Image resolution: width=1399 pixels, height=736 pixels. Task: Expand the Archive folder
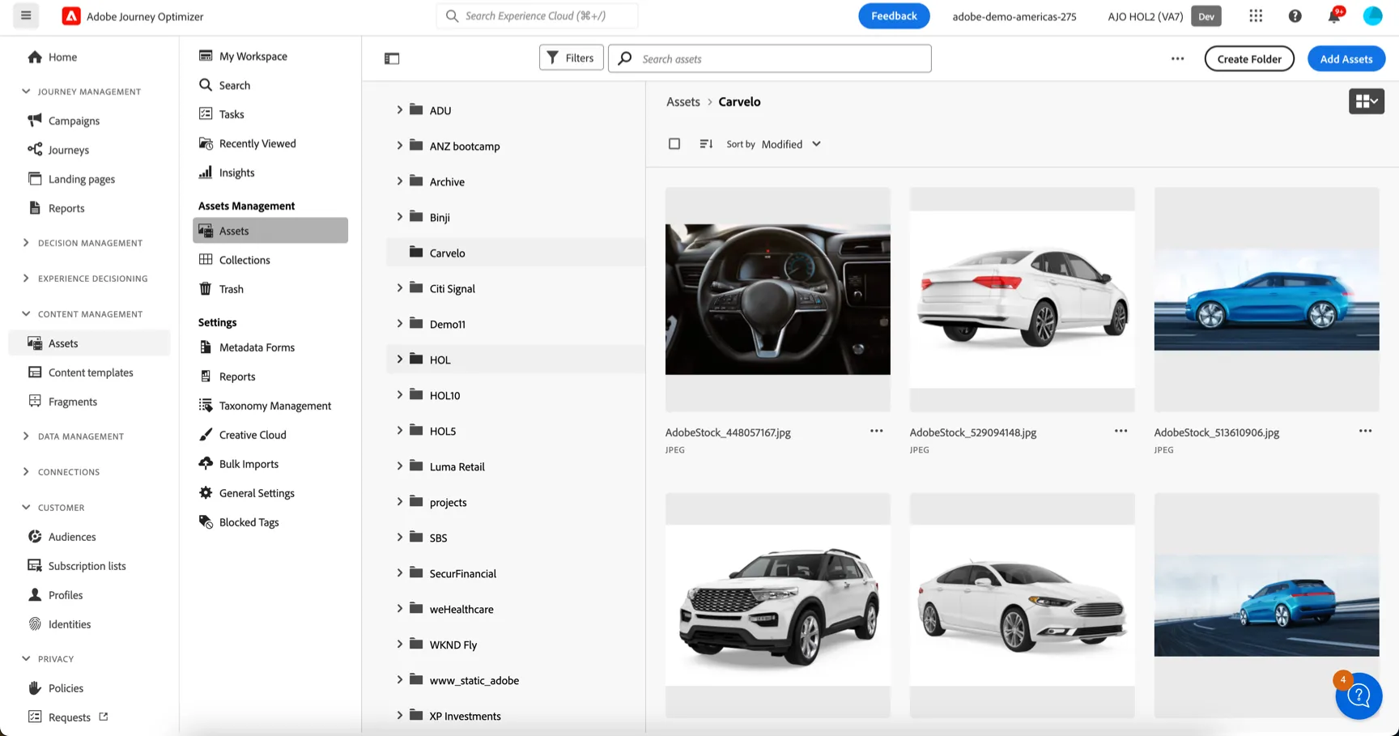[399, 181]
